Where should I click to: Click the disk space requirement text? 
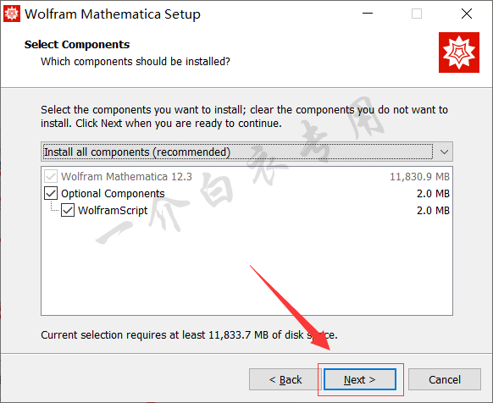tap(189, 334)
